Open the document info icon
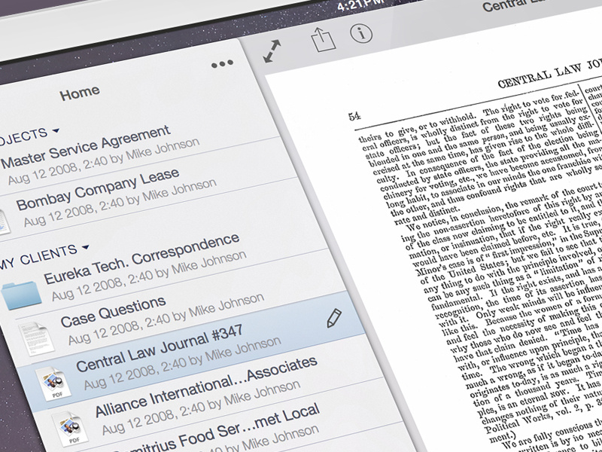The image size is (602, 452). 361,33
